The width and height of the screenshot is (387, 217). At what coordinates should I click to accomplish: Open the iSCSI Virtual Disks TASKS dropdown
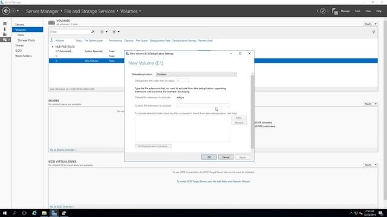[x=370, y=165]
